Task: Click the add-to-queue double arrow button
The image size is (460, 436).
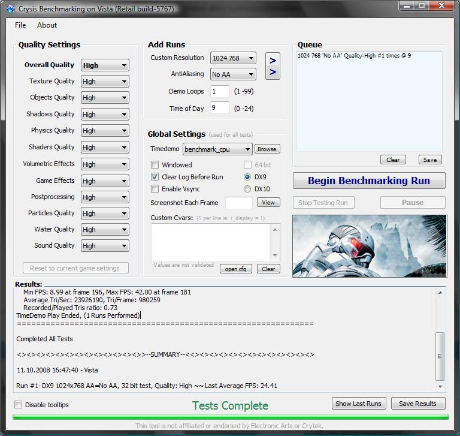Action: click(x=273, y=66)
